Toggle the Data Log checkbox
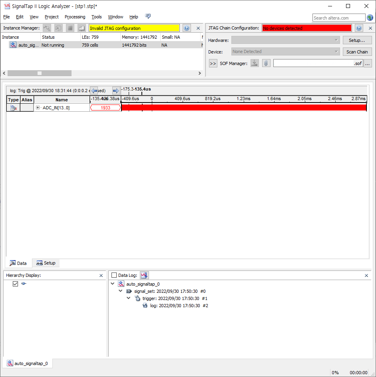Image resolution: width=376 pixels, height=377 pixels. click(x=114, y=275)
